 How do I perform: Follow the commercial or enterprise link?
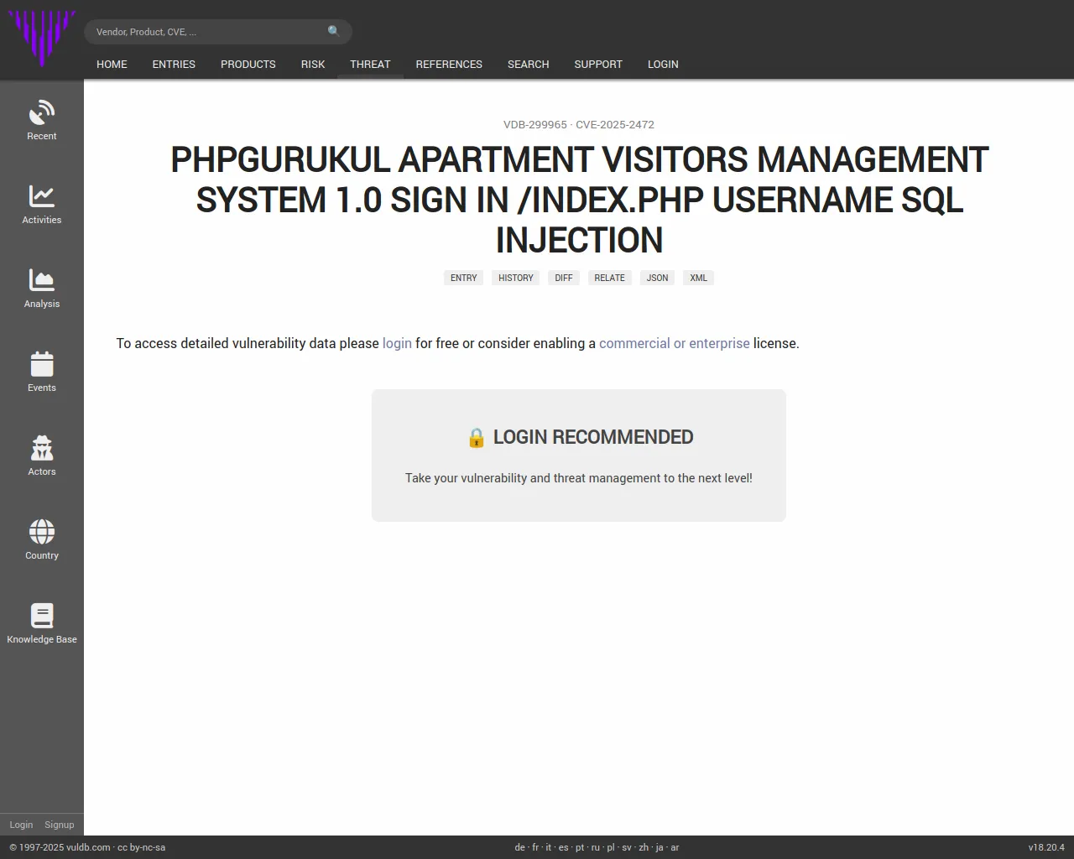click(x=675, y=343)
